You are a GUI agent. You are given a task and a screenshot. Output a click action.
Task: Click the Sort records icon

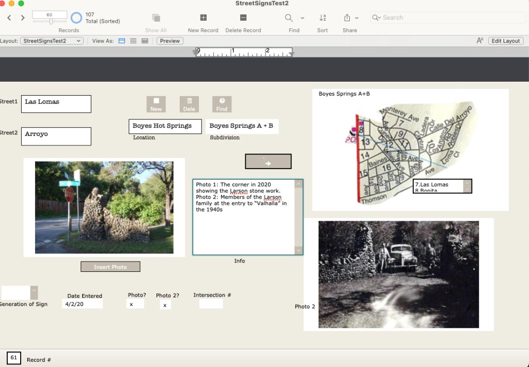pyautogui.click(x=322, y=18)
